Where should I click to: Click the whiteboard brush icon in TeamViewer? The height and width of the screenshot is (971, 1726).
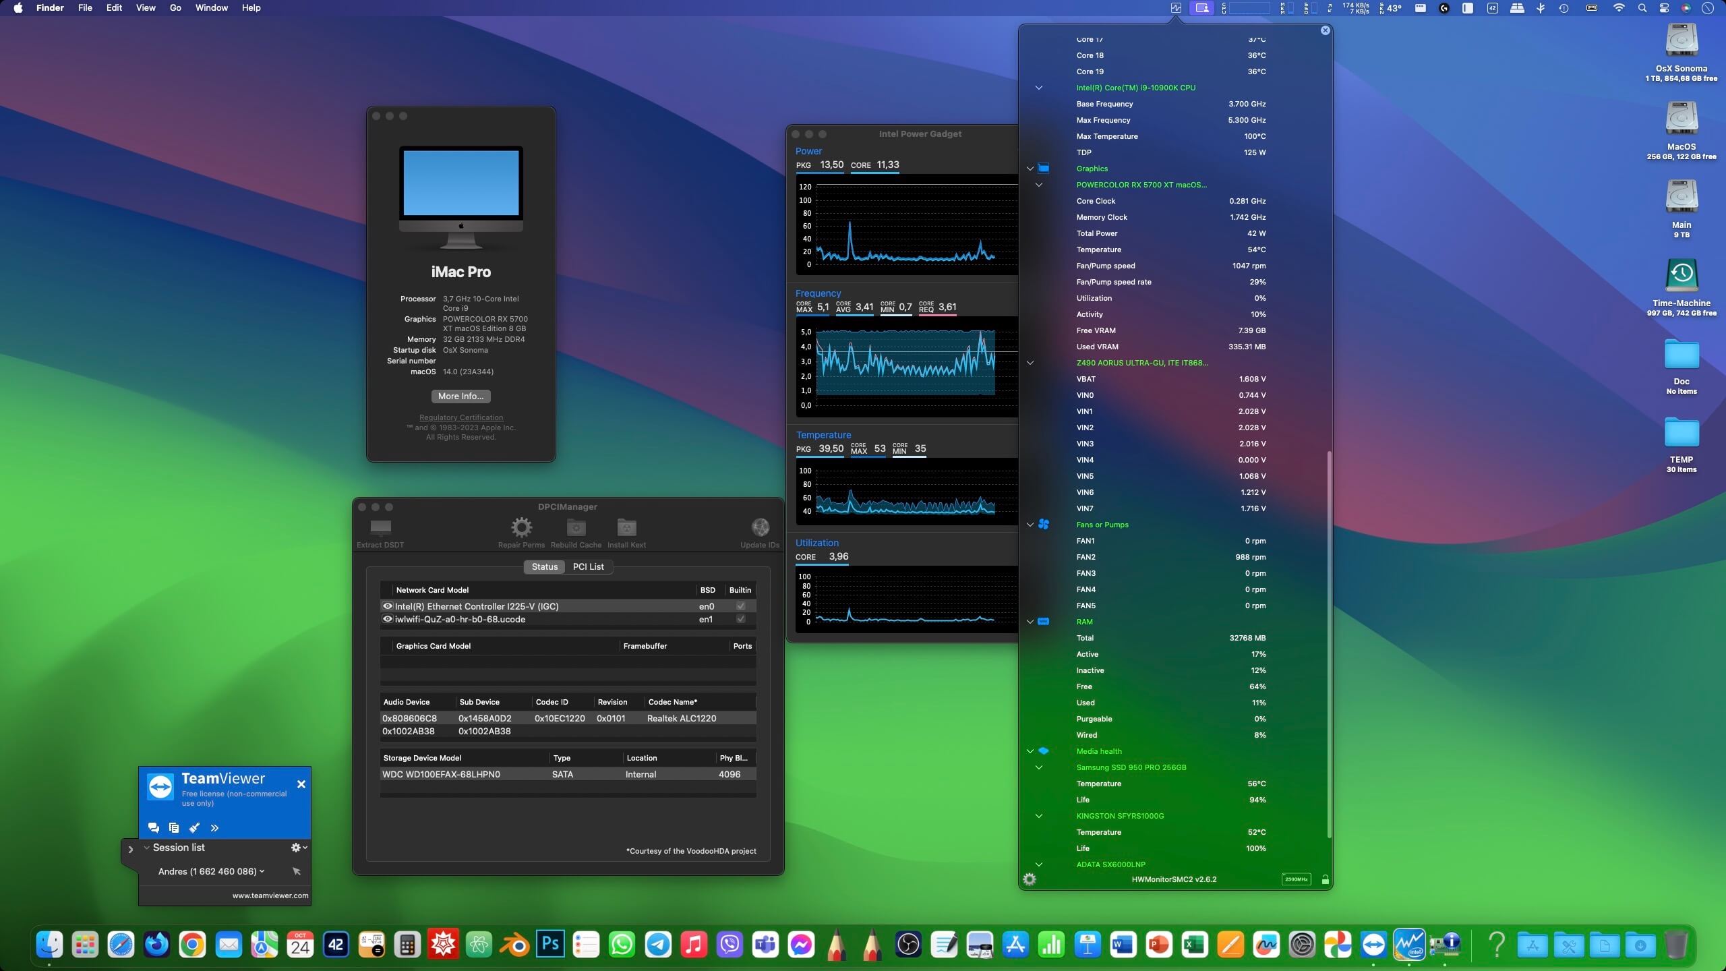pos(194,827)
